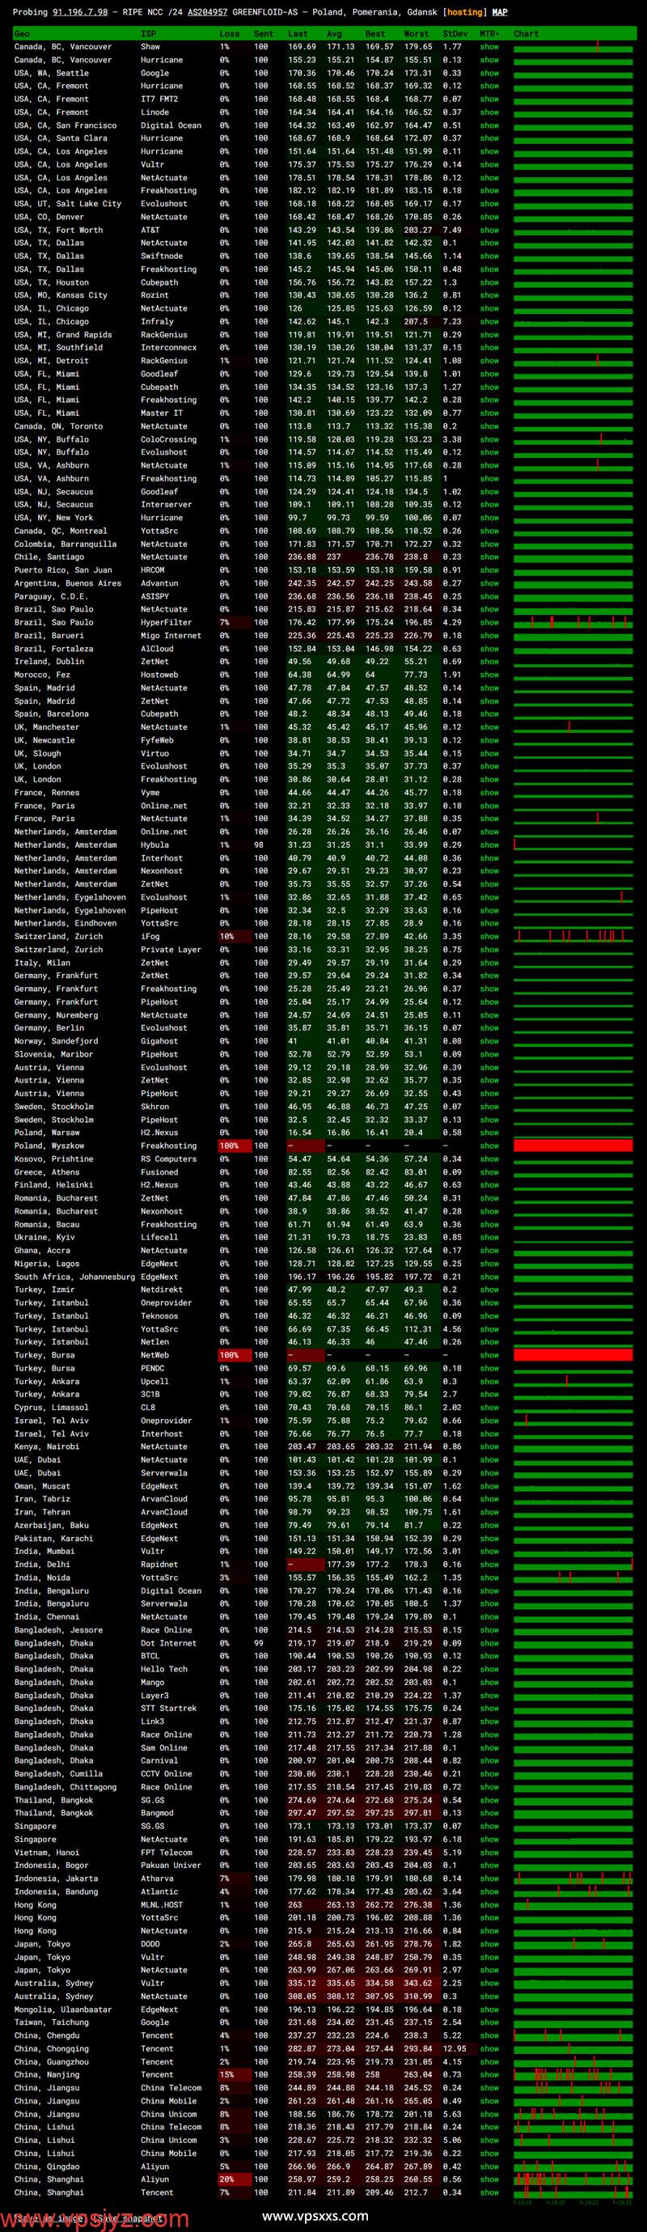The width and height of the screenshot is (647, 2232).
Task: Show MTR for Turkey Bursa NetWeb
Action: [489, 1355]
